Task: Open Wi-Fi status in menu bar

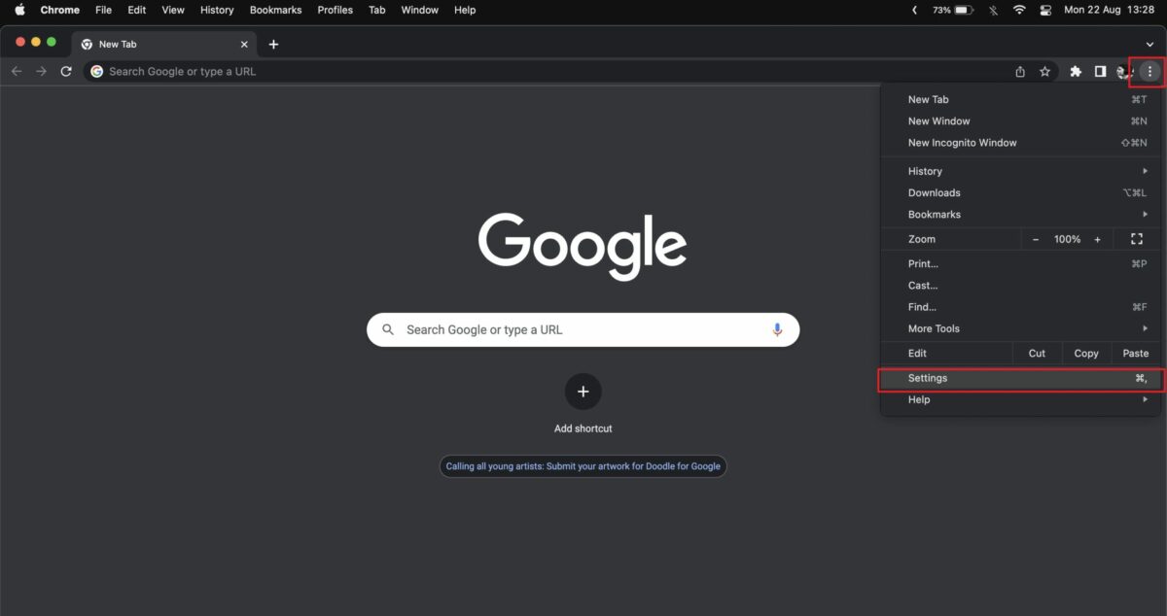Action: point(1019,10)
